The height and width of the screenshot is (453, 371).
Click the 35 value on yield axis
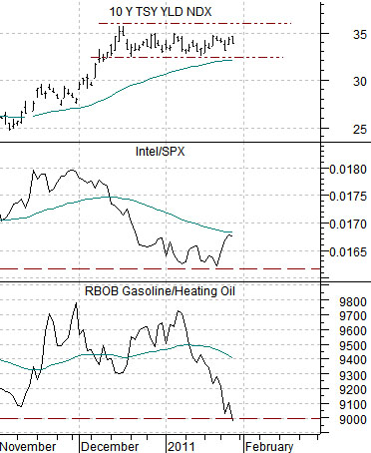click(x=360, y=35)
